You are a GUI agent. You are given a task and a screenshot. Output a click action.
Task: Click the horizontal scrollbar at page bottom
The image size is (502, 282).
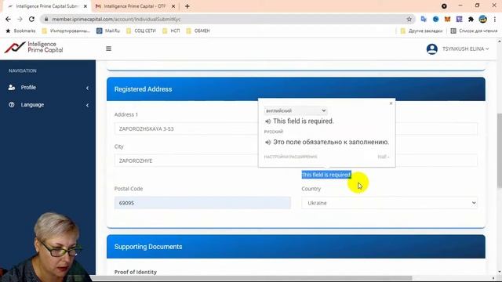[251, 278]
